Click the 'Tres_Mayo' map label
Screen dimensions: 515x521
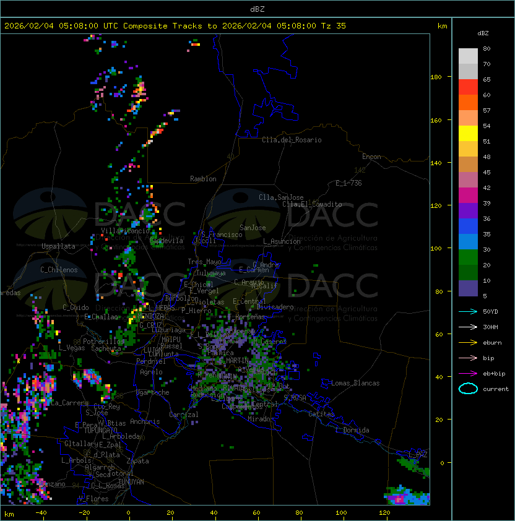tap(204, 262)
